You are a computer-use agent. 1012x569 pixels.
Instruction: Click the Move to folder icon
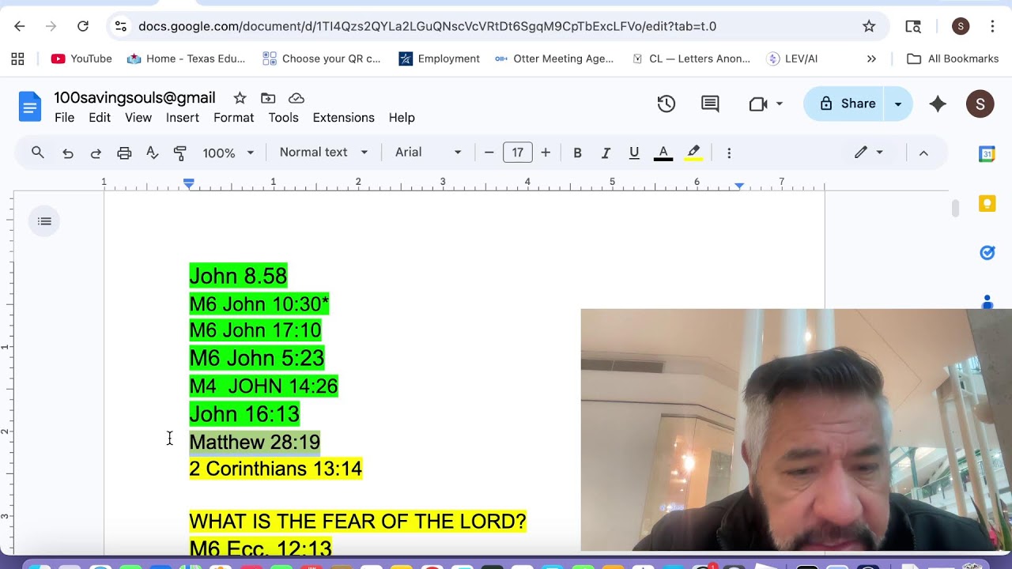click(268, 98)
